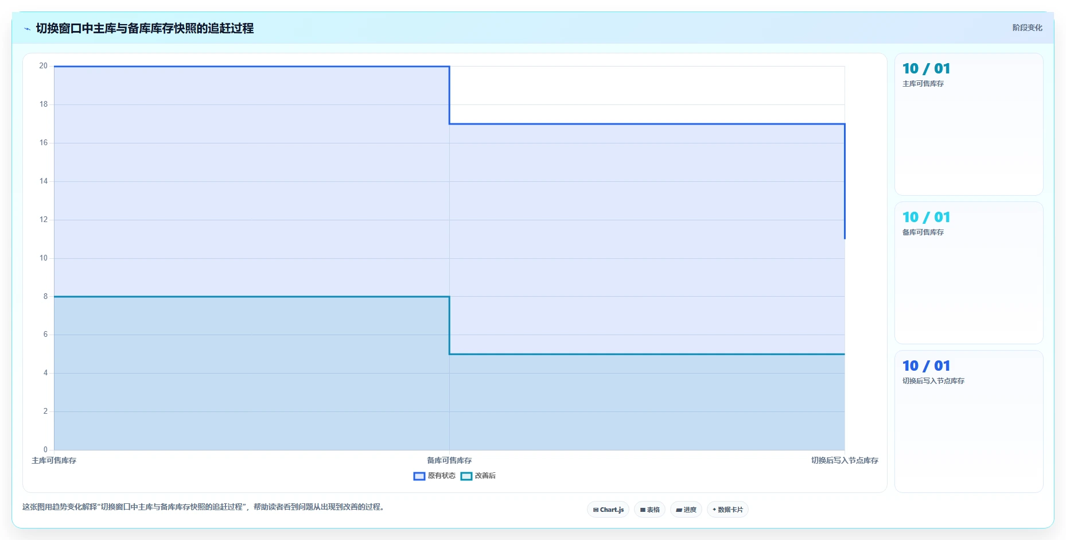Click the y-axis value 4

pos(45,373)
